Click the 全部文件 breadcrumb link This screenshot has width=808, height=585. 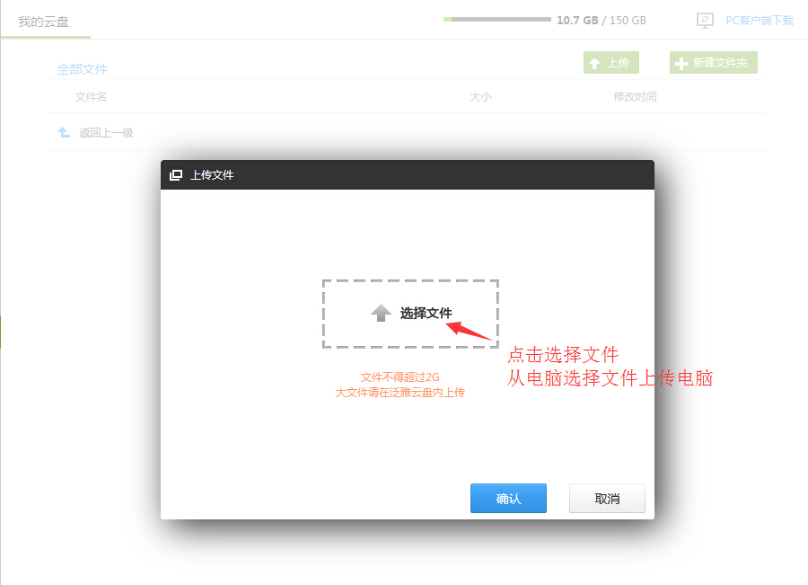coord(83,69)
